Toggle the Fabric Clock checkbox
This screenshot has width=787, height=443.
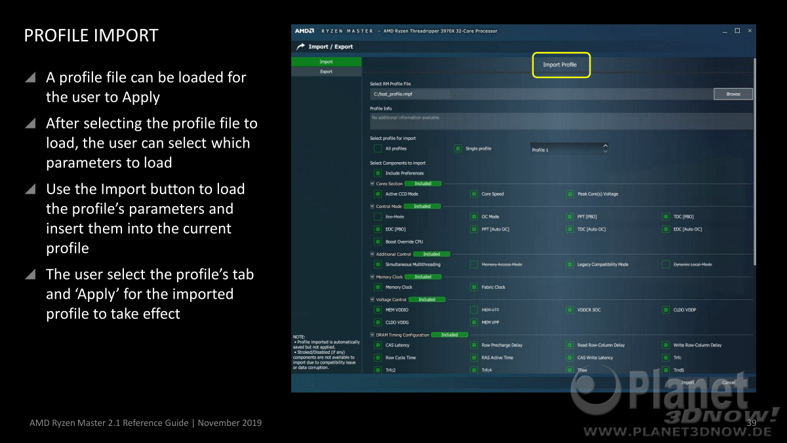(474, 287)
